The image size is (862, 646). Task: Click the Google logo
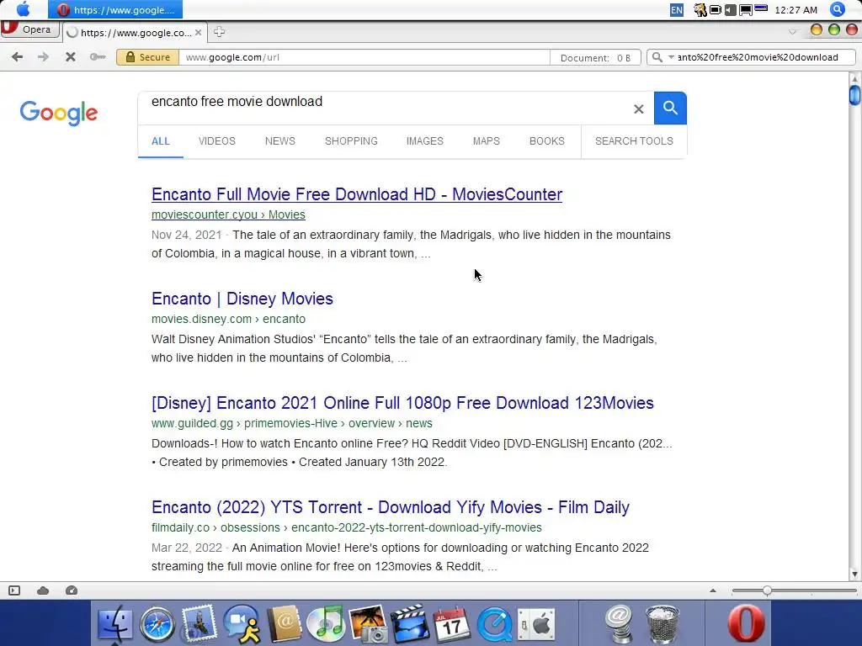[x=59, y=113]
